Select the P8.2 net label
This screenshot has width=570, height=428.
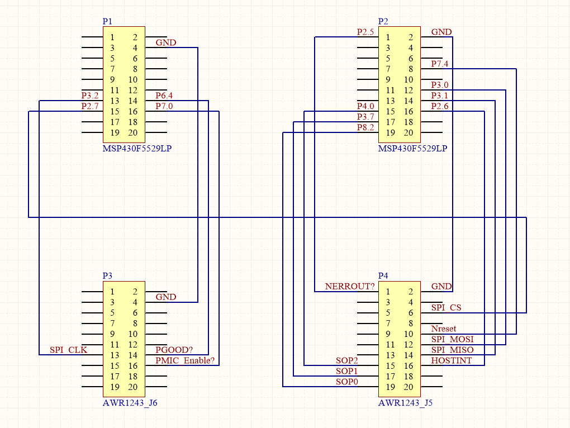(x=365, y=127)
